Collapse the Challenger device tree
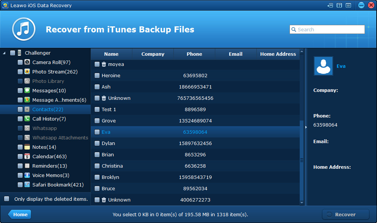377x223 pixels. point(4,53)
